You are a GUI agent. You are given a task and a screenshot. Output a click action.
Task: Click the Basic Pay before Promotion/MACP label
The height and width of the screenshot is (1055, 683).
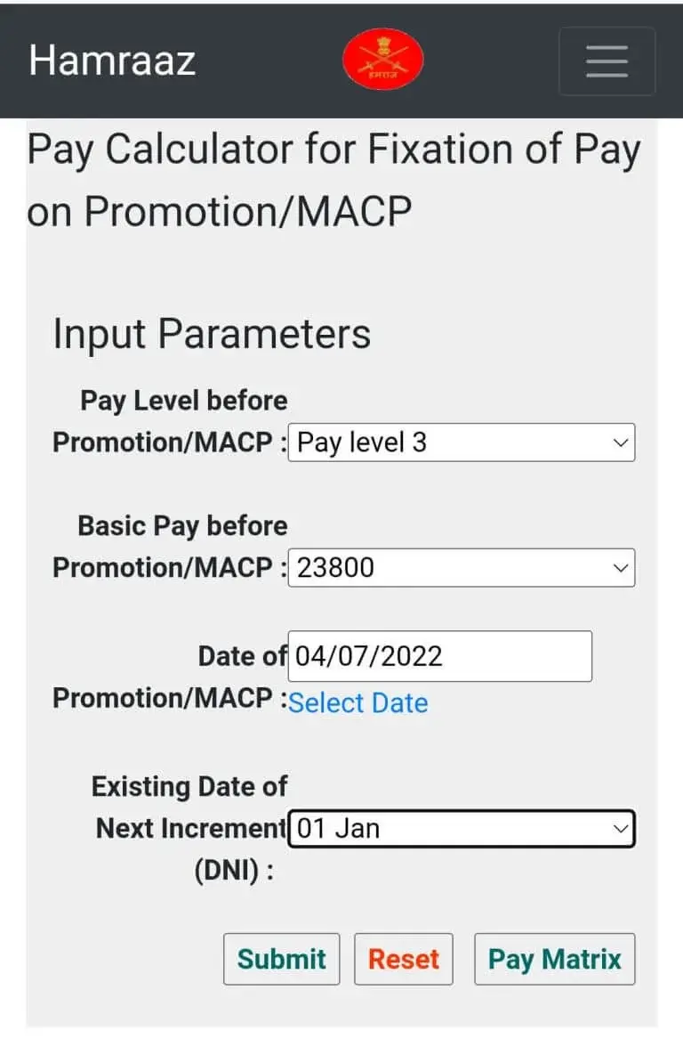coord(170,547)
